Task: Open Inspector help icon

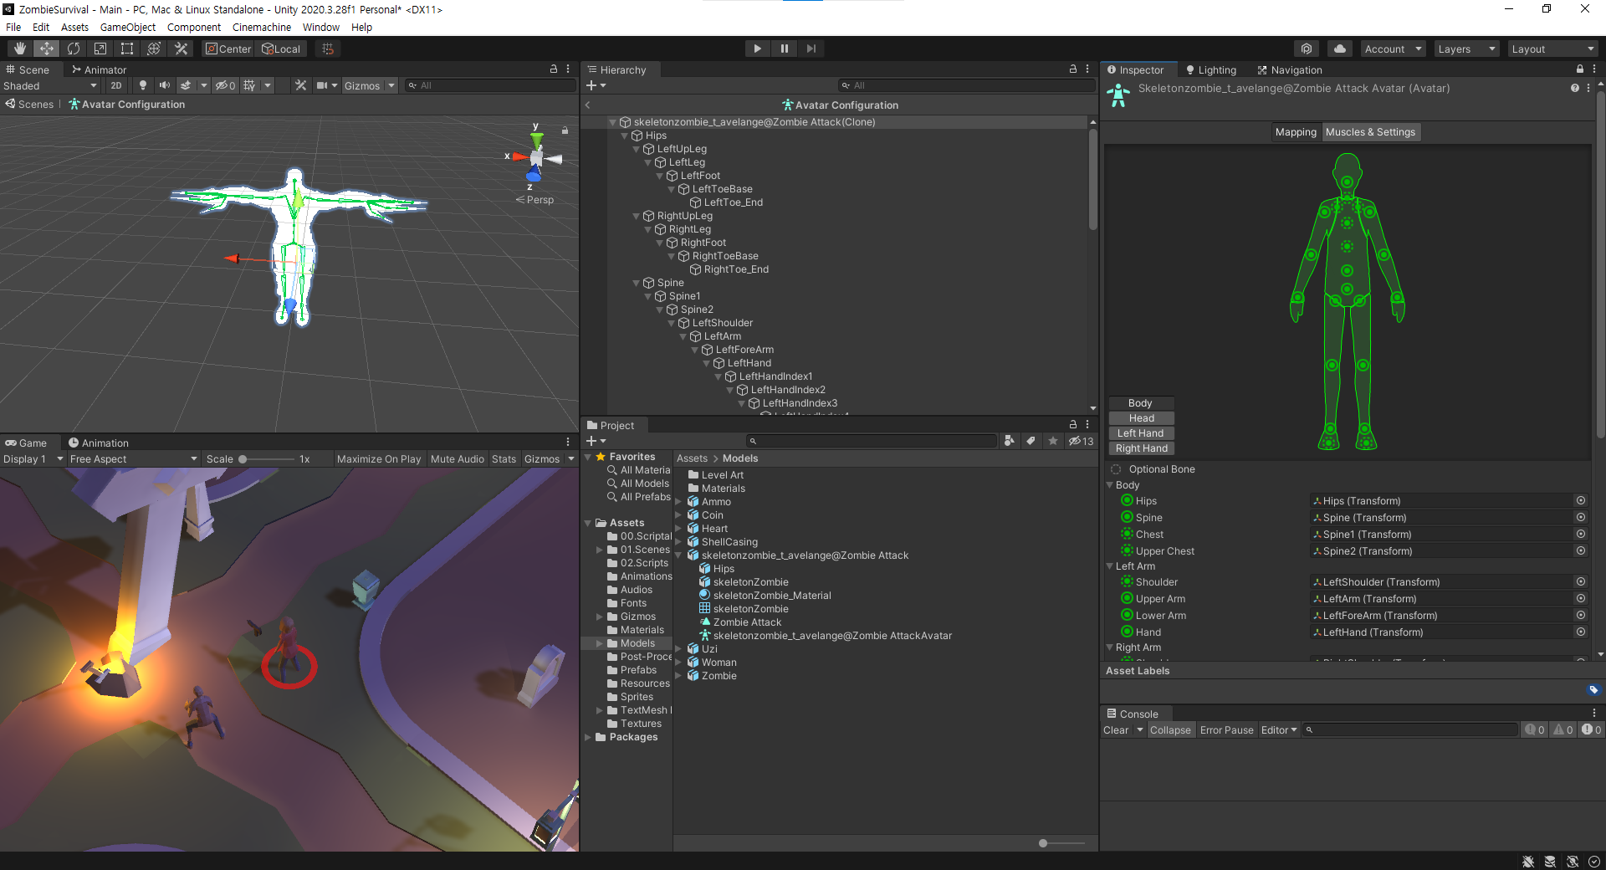Action: pyautogui.click(x=1575, y=88)
